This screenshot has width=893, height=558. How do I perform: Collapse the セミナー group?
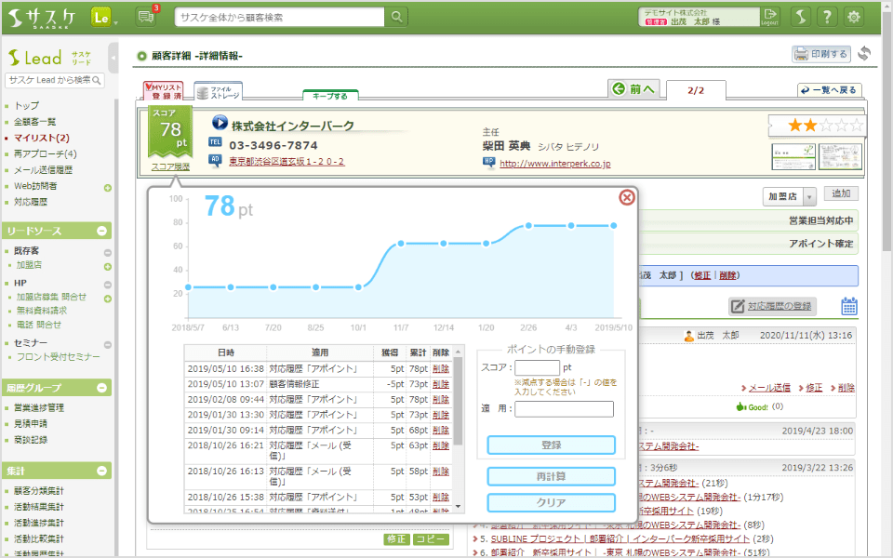click(108, 344)
